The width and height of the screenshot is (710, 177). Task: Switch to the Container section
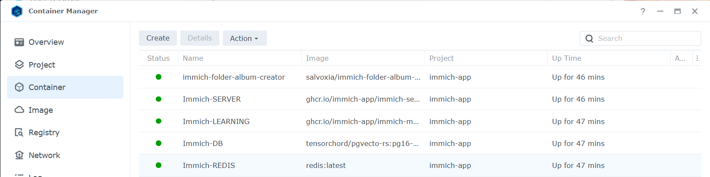click(x=65, y=87)
